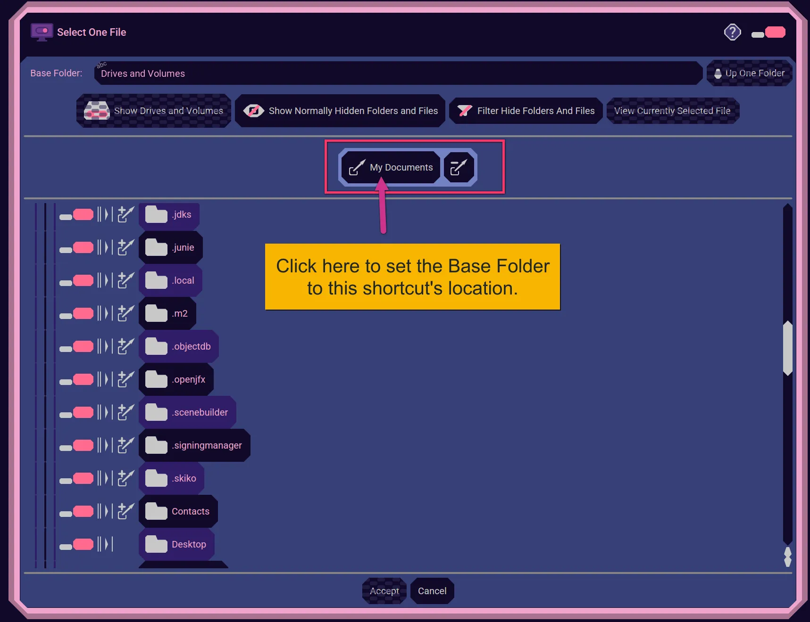Click the folder icon of .objectdb
Viewport: 810px width, 622px height.
point(156,346)
